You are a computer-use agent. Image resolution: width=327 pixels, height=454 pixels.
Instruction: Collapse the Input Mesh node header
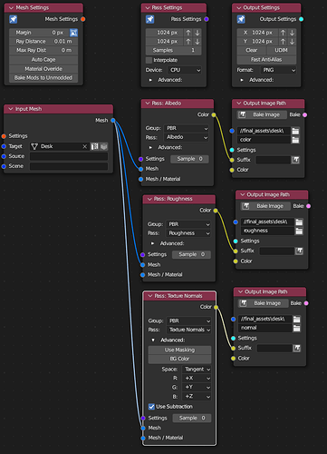pyautogui.click(x=11, y=109)
